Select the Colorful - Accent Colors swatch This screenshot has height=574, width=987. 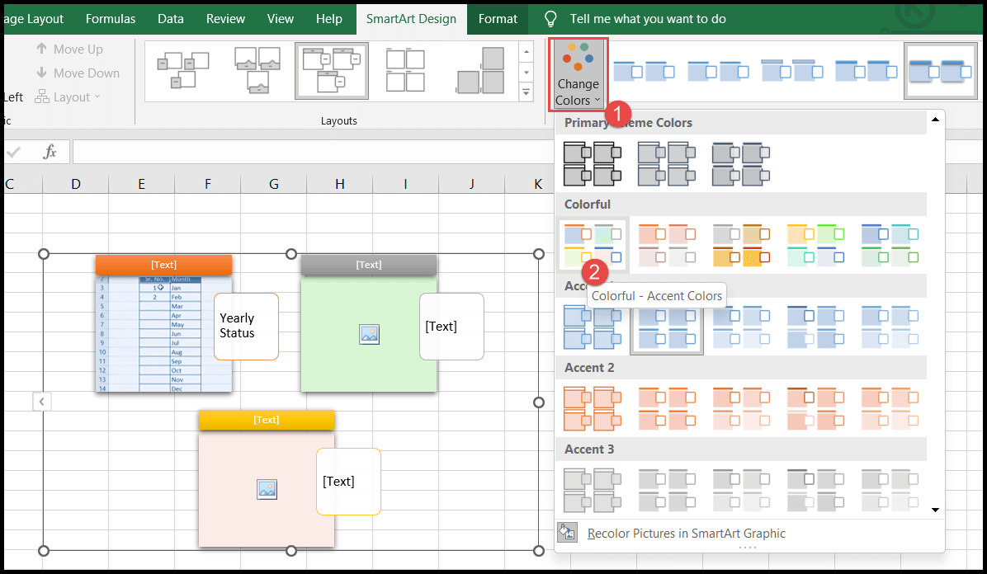point(592,244)
